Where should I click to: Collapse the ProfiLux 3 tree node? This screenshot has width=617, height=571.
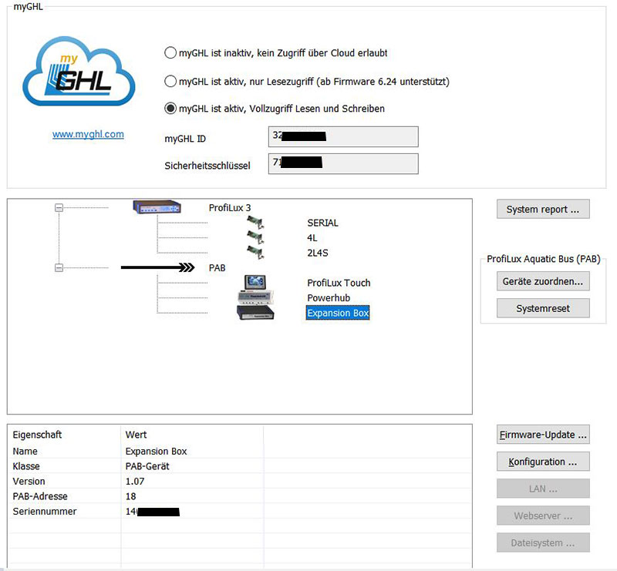59,207
